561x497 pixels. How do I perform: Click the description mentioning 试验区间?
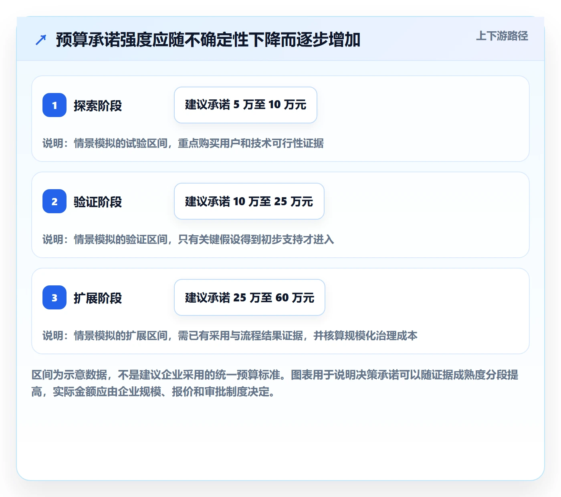[183, 143]
